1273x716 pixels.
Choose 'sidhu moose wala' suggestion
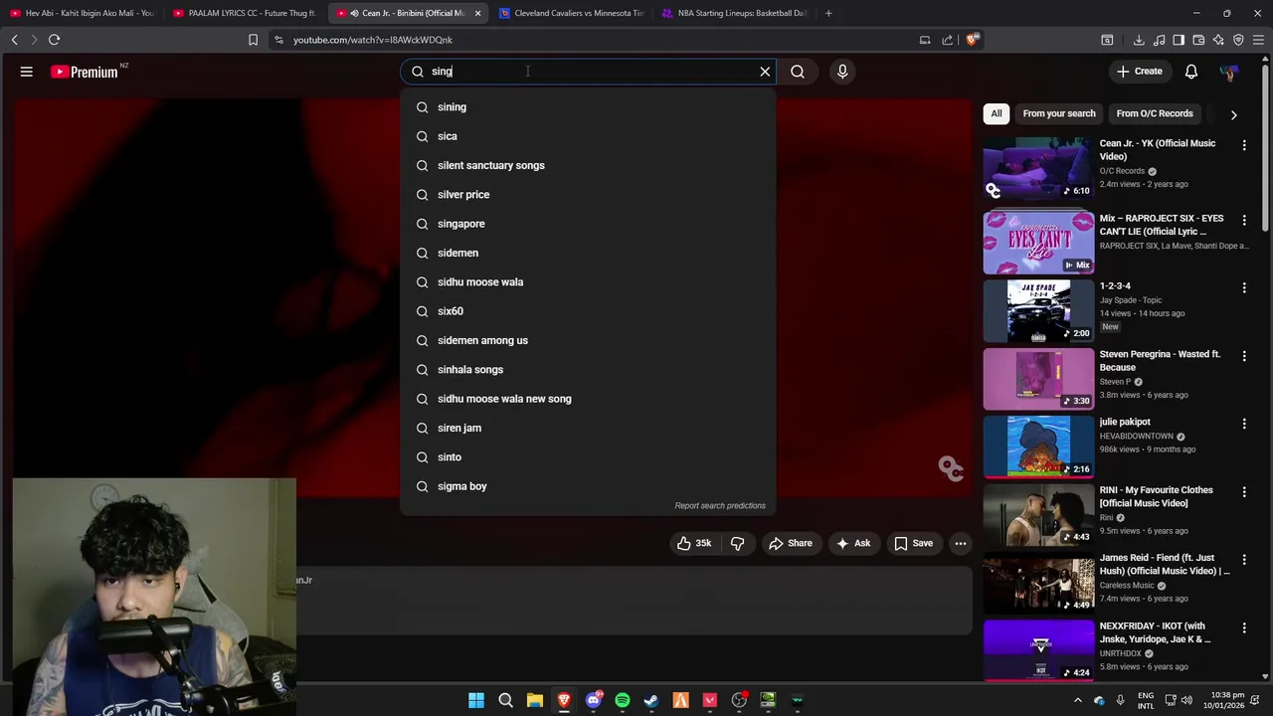[588, 282]
